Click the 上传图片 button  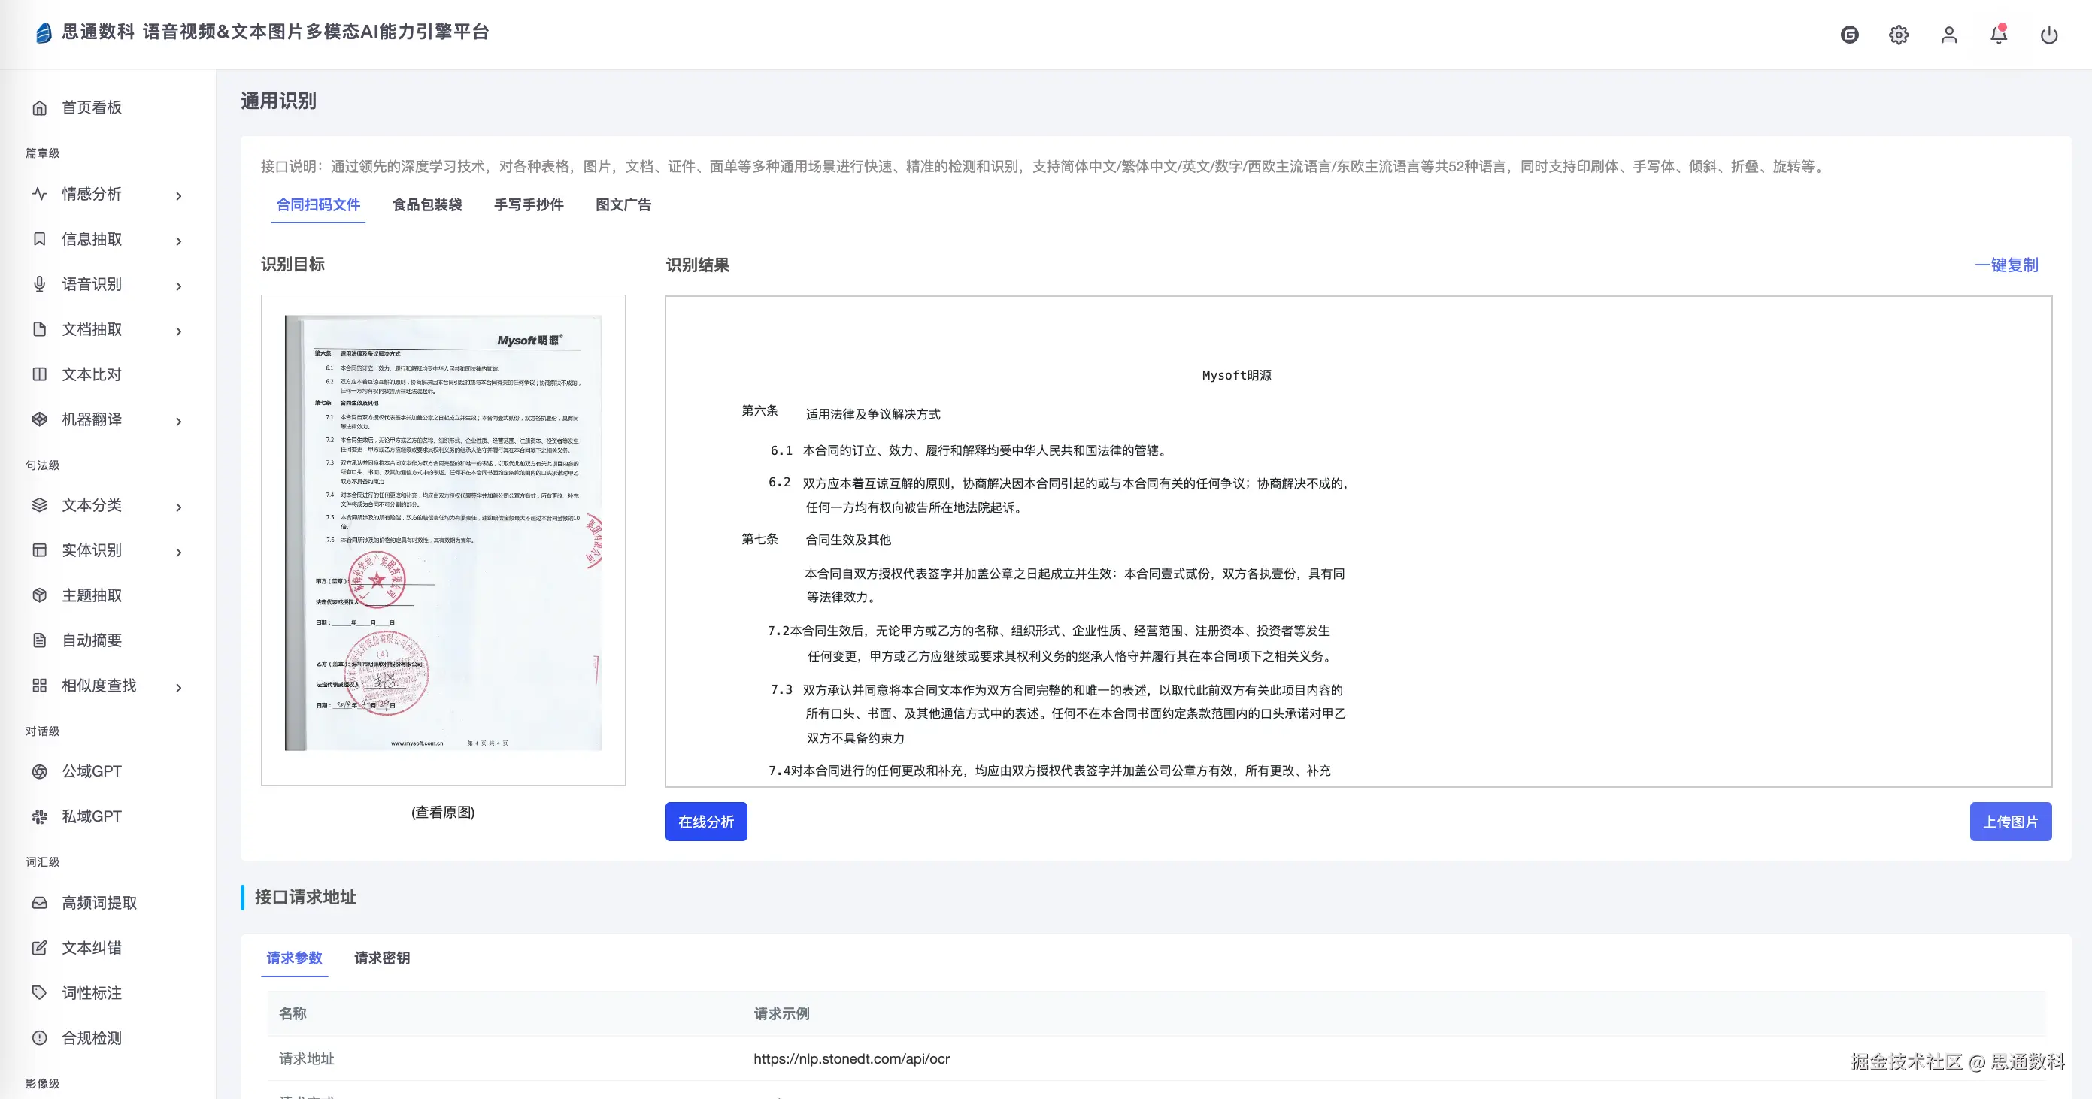click(x=2010, y=822)
